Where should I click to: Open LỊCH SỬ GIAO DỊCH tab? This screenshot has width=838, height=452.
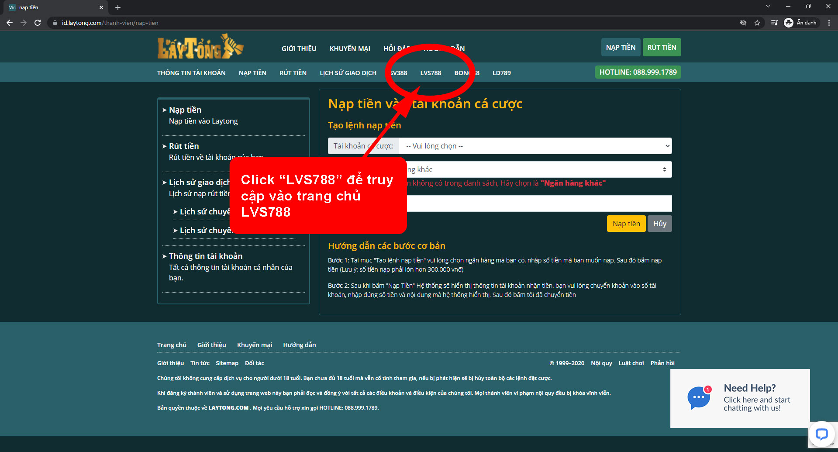click(x=348, y=73)
